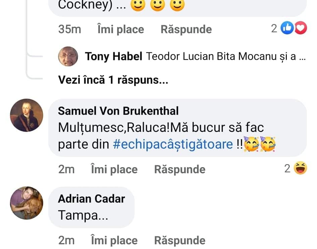The image size is (317, 249).
Task: Open Samuel Von Brukenthal's profile name
Action: pyautogui.click(x=118, y=111)
